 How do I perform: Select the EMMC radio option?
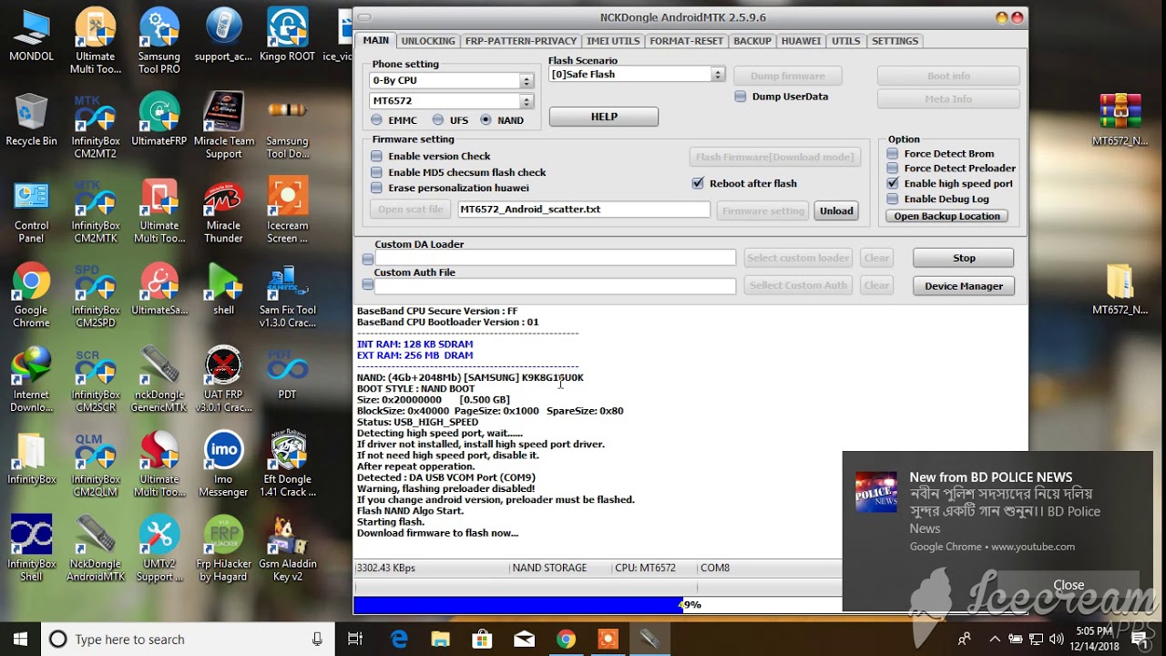click(377, 120)
